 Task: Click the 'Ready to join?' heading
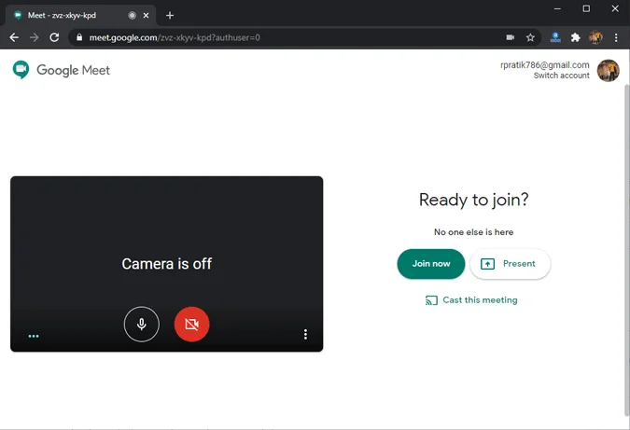474,200
